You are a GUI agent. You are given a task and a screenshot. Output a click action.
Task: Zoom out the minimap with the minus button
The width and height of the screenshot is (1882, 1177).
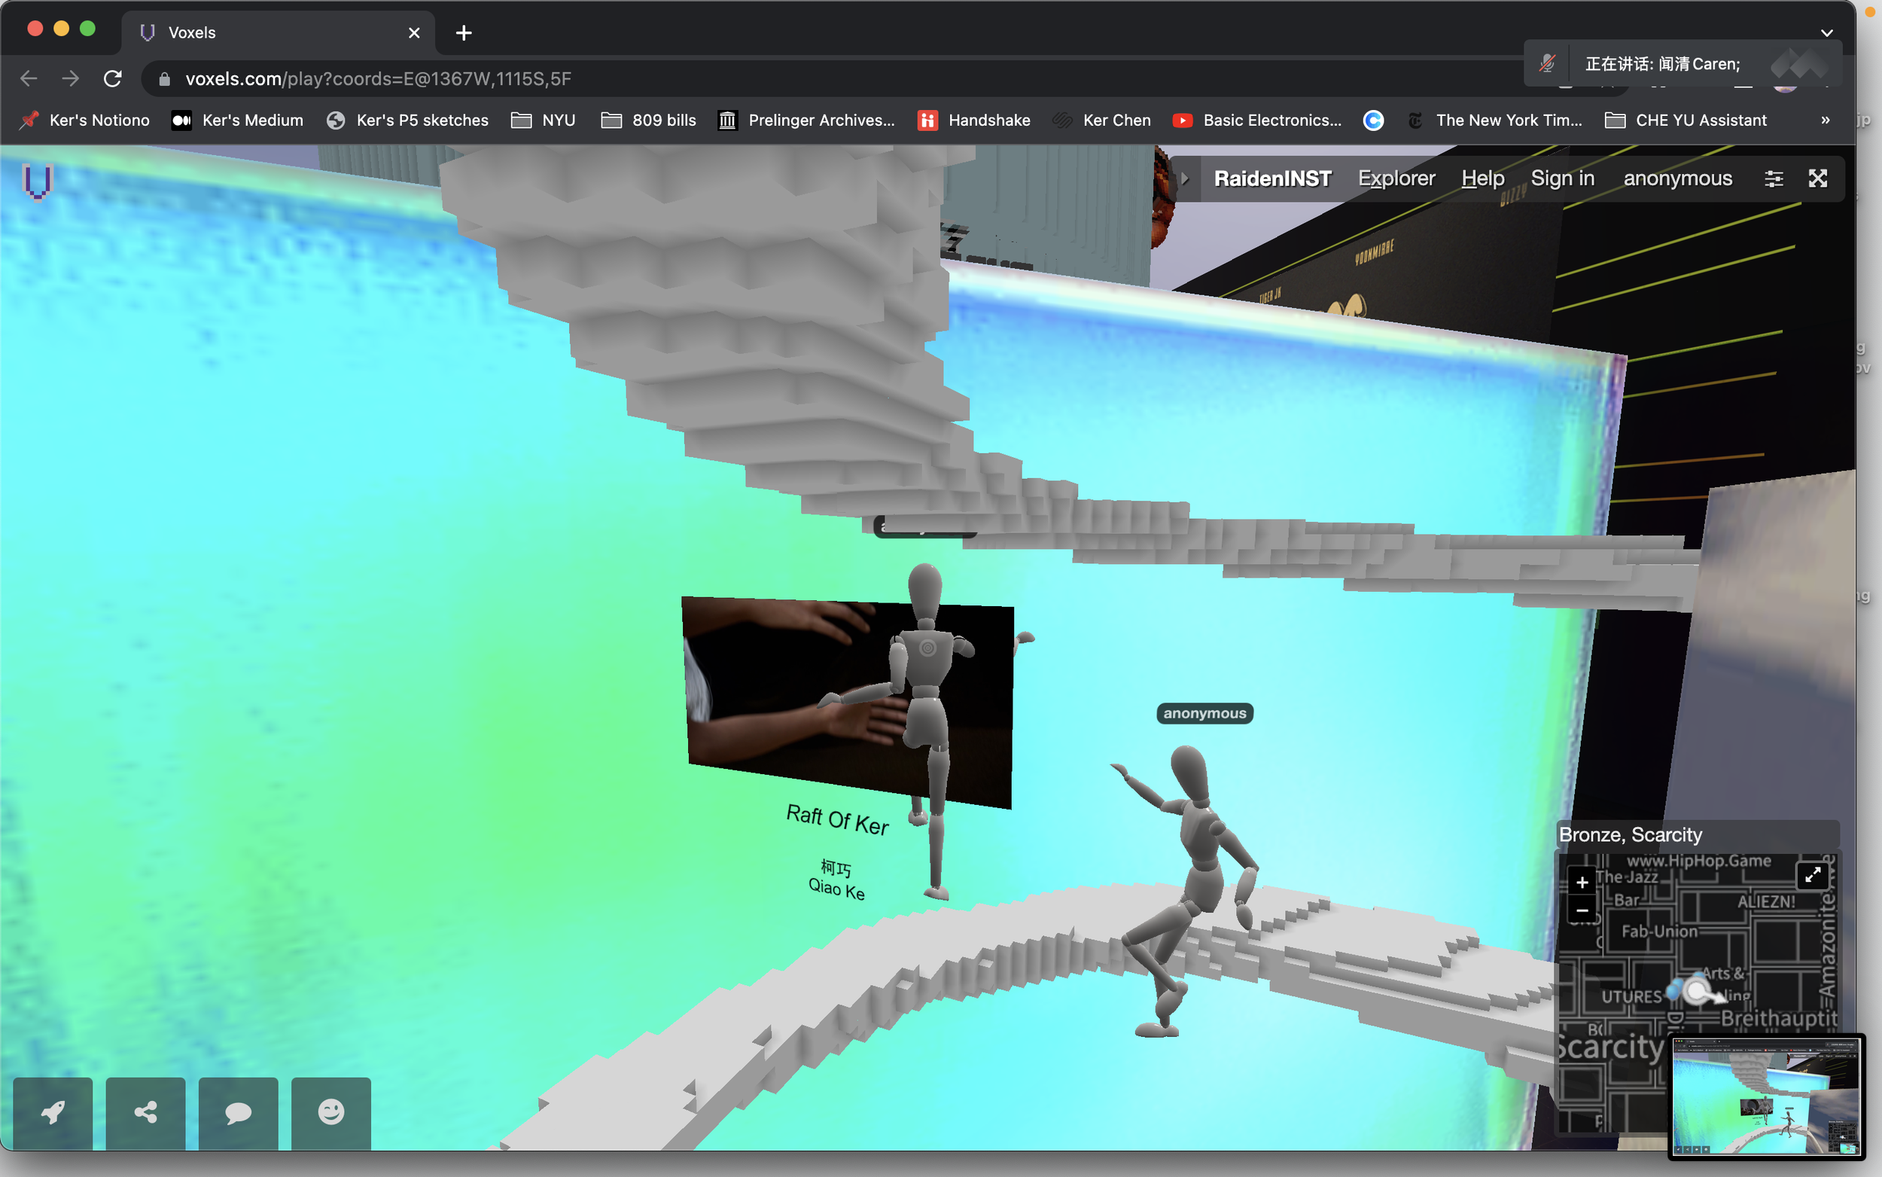pos(1582,910)
